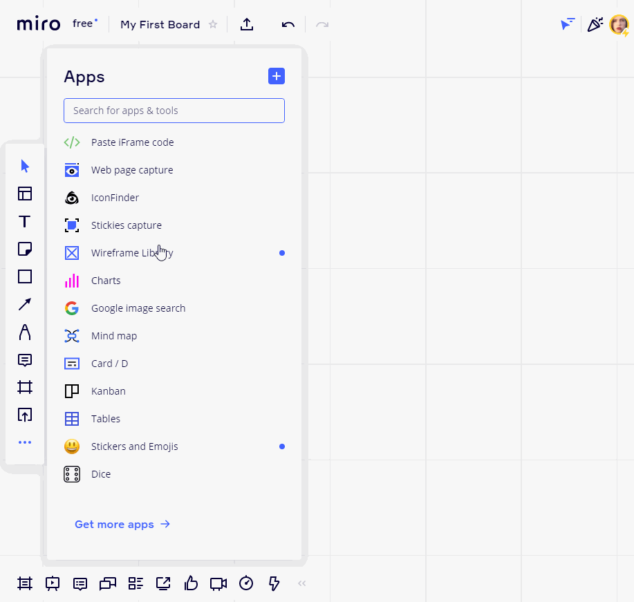634x602 pixels.
Task: Select the Shape rectangle tool
Action: 25,276
